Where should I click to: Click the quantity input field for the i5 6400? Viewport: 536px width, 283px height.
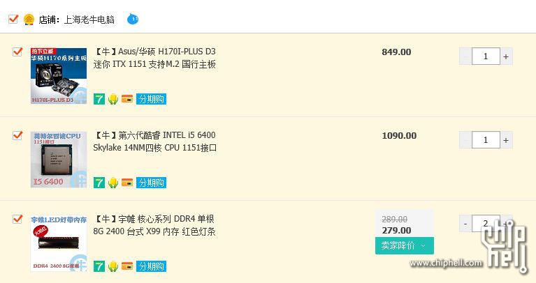coord(486,140)
